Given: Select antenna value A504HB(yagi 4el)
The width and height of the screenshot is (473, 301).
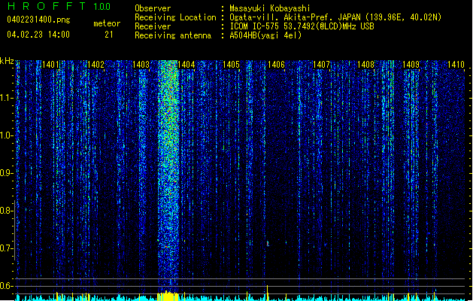Looking at the screenshot, I should tap(265, 35).
